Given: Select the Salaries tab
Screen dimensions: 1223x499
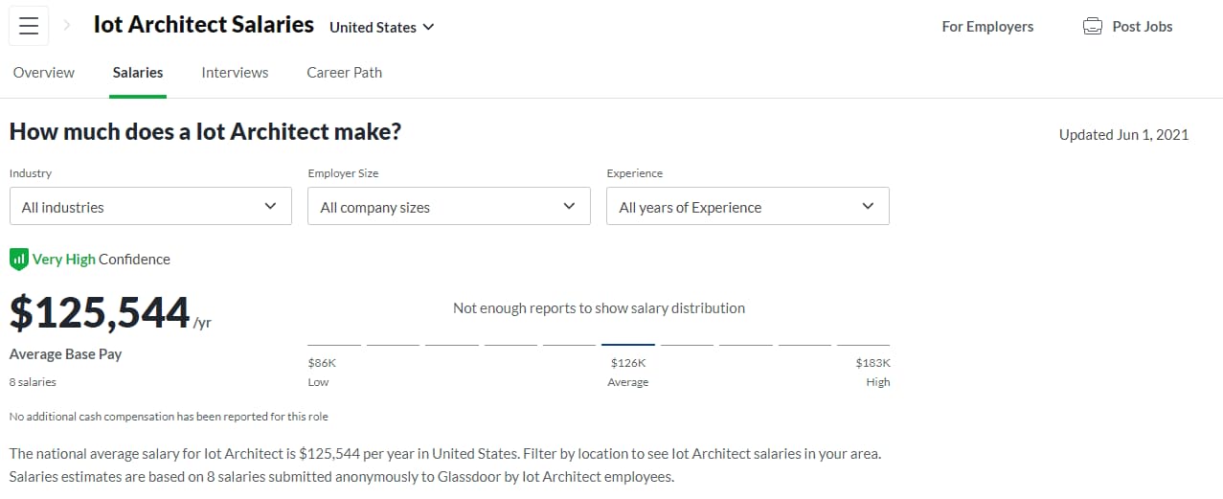Looking at the screenshot, I should click(138, 73).
